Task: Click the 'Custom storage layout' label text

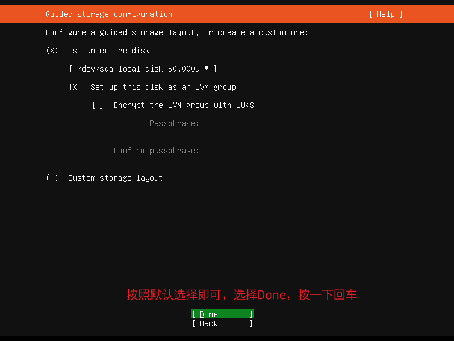Action: 115,178
